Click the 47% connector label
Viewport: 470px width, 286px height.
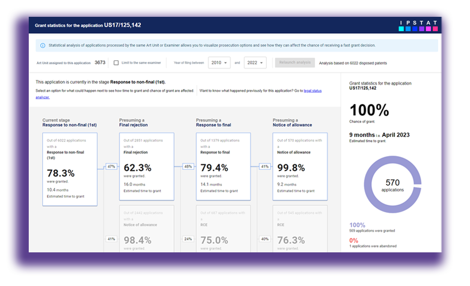pos(111,167)
